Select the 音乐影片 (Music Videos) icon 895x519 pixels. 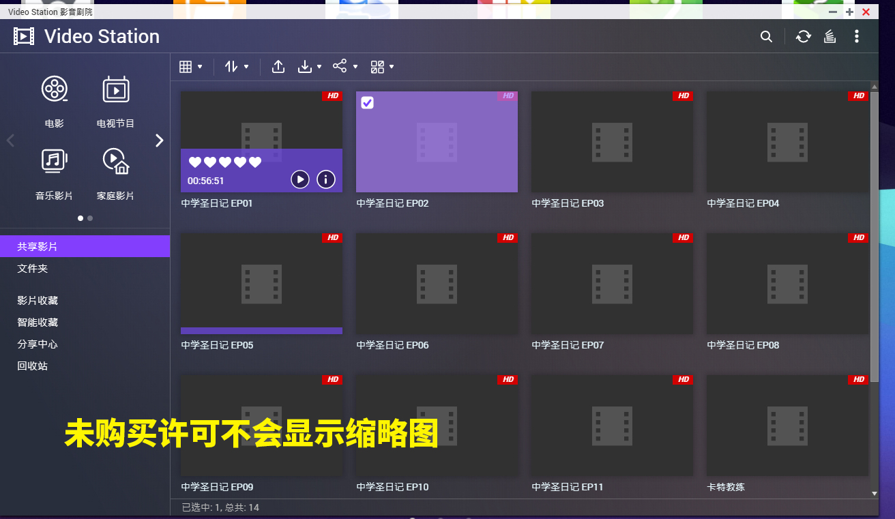(x=54, y=162)
